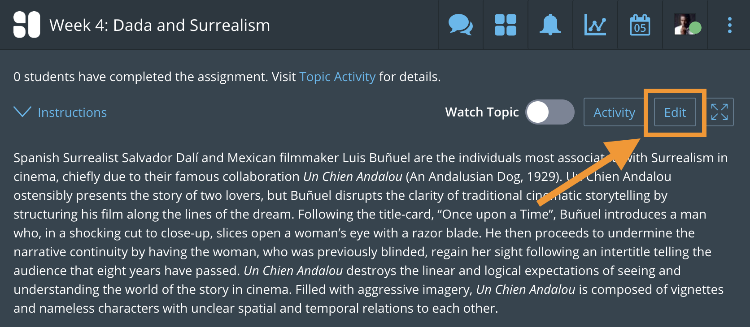
Task: Click the Instructions heading text
Action: coord(72,112)
